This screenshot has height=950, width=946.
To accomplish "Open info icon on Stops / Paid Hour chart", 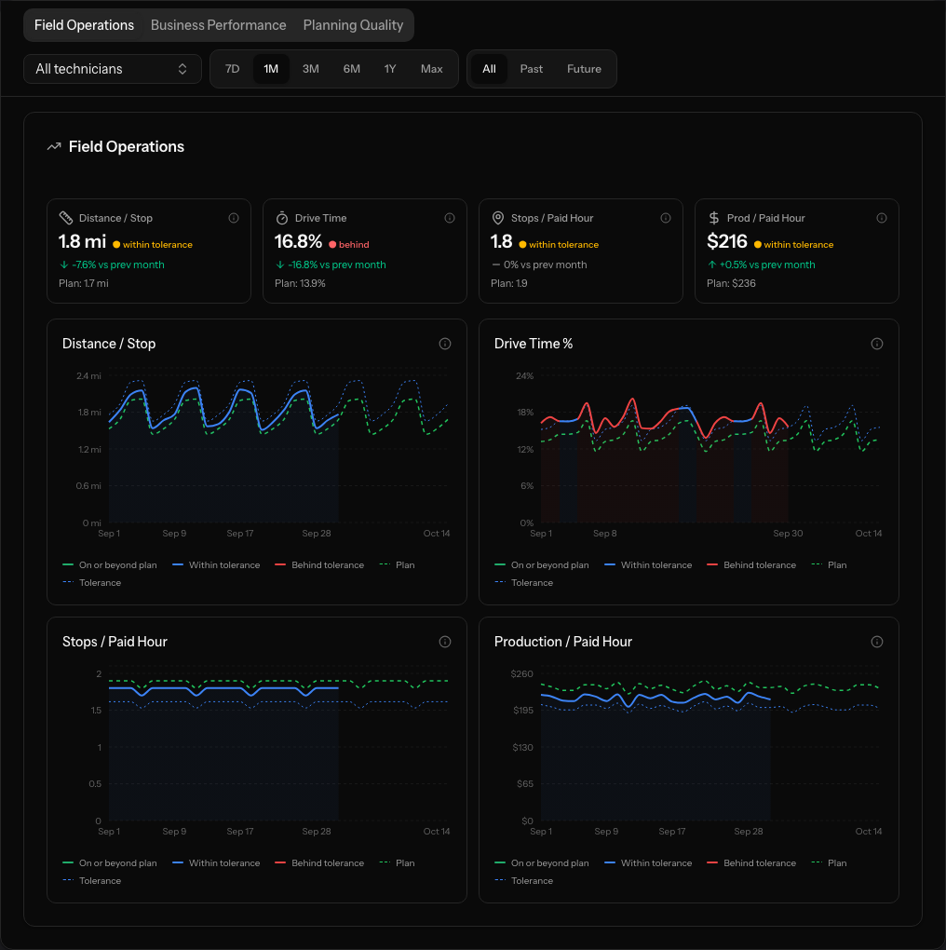I will click(x=445, y=643).
